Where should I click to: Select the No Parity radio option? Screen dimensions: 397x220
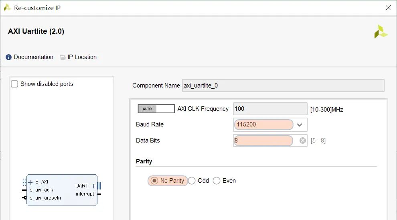click(154, 181)
